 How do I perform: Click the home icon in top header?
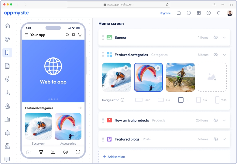(179, 13)
